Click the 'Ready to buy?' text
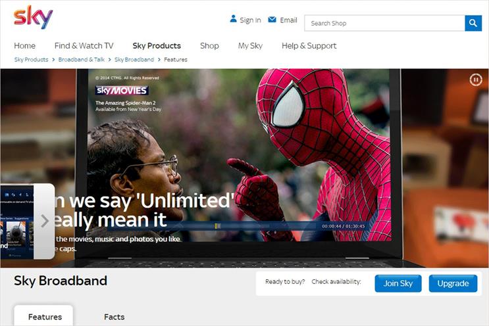This screenshot has width=489, height=326. pos(285,282)
